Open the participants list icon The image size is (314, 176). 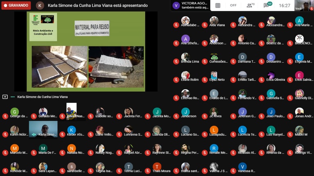249,5
